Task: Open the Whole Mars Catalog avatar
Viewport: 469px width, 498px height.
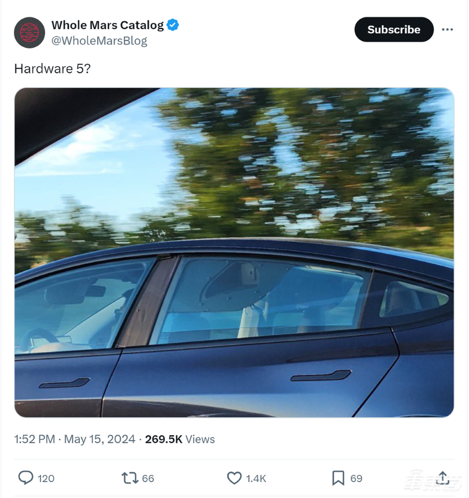Action: pos(29,33)
